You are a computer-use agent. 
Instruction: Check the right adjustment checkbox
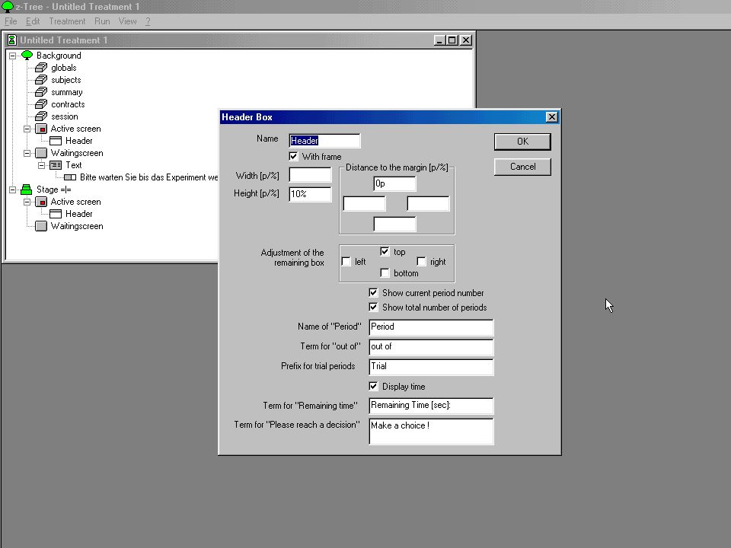coord(421,261)
